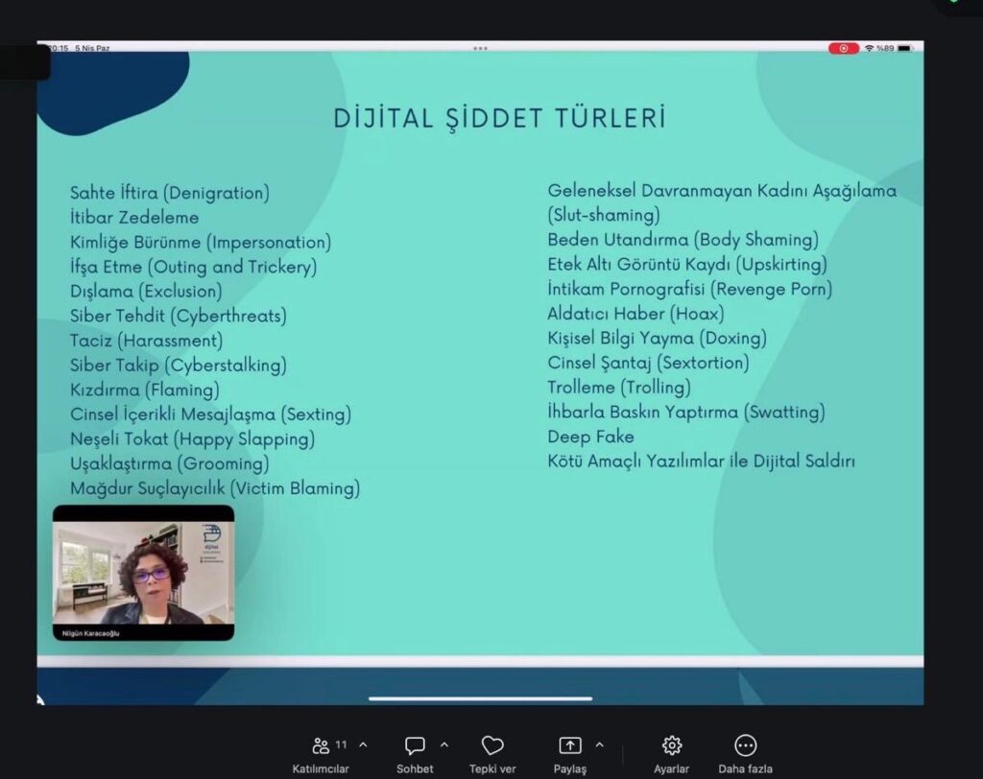
Task: Open the Sohbet chat bubble
Action: tap(415, 745)
